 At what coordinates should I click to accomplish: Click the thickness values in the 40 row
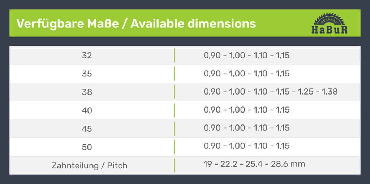point(246,110)
